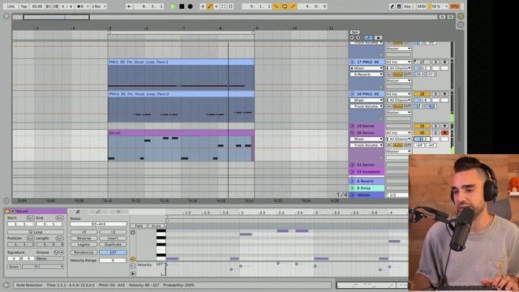Select the B Delay return track

pos(367,188)
